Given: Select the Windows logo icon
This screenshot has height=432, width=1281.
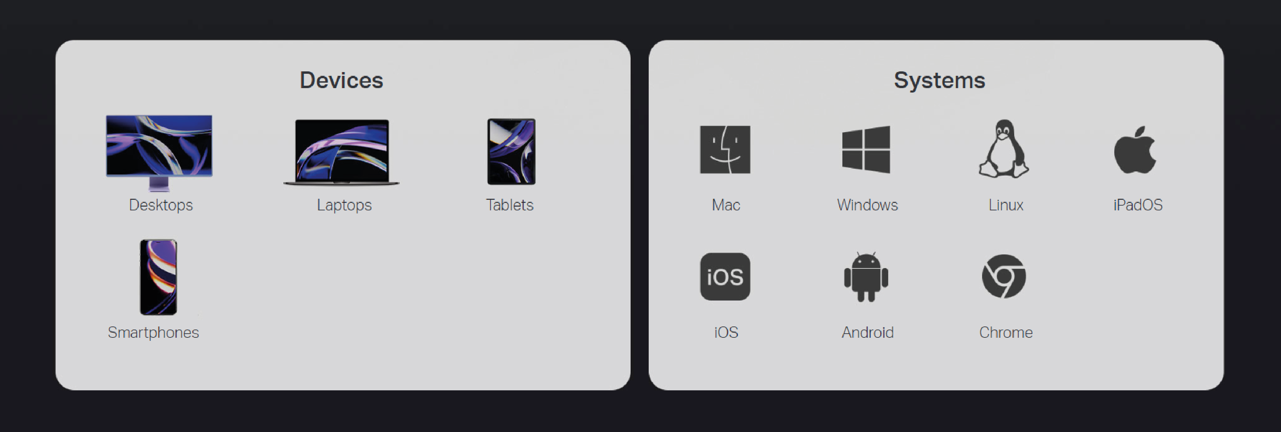Looking at the screenshot, I should pos(866,150).
